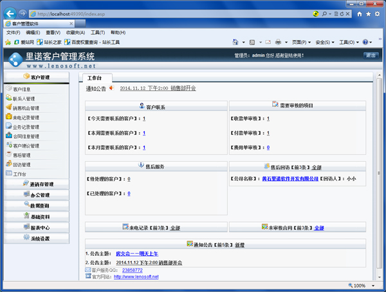
Task: Click the QQ number 23858772 link
Action: coord(132,270)
